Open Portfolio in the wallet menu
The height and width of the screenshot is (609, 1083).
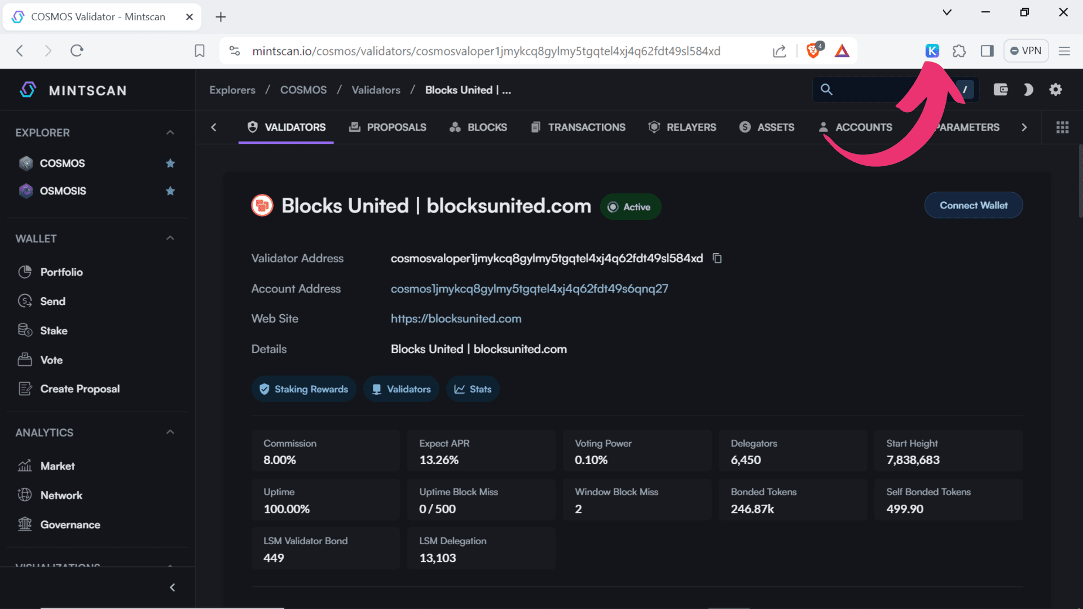click(61, 272)
